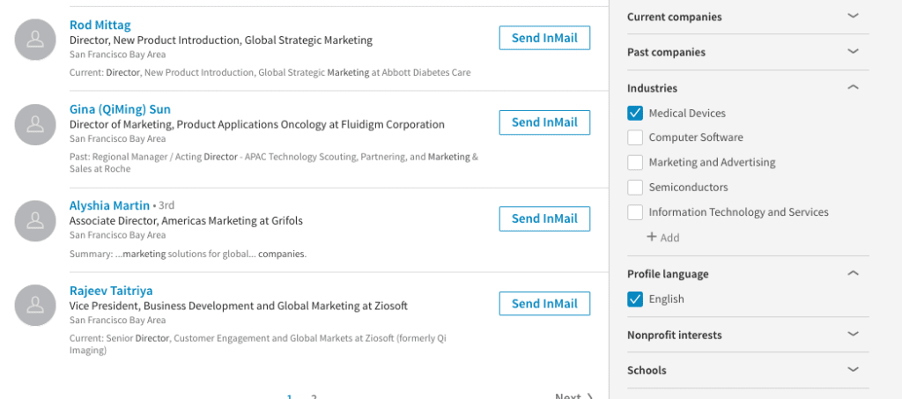Image resolution: width=902 pixels, height=399 pixels.
Task: Check the Computer Software checkbox
Action: [x=635, y=137]
